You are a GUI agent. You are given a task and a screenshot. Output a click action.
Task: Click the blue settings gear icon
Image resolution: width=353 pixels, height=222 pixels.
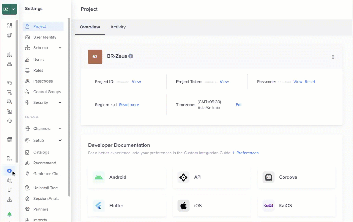click(9, 171)
